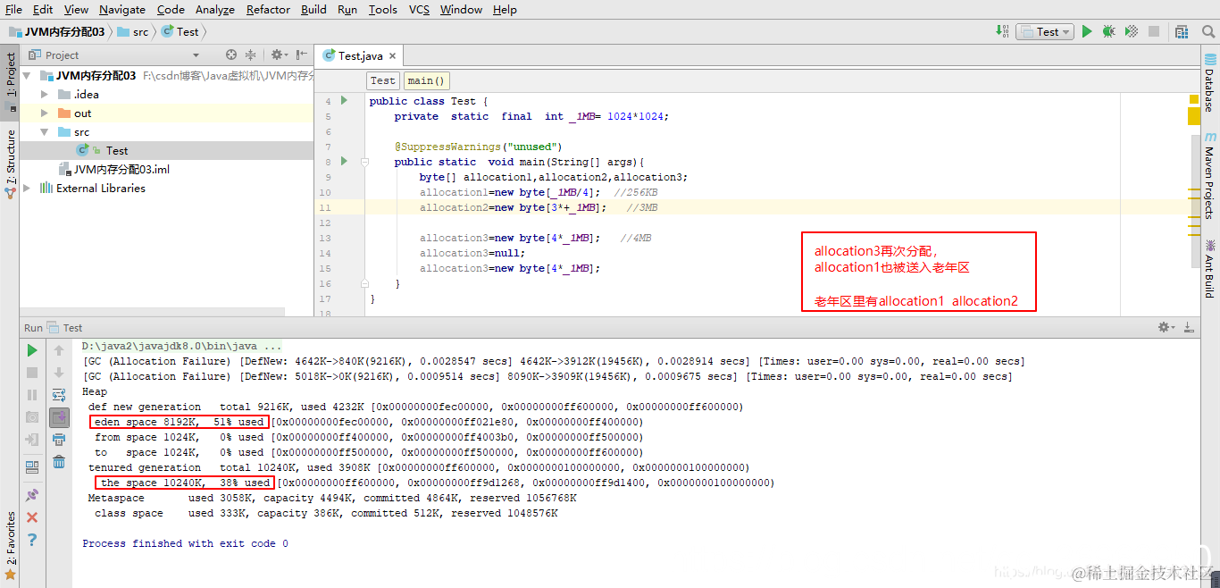Screen dimensions: 1220x588
Task: Click the Test class breadcrumb
Action: coord(383,80)
